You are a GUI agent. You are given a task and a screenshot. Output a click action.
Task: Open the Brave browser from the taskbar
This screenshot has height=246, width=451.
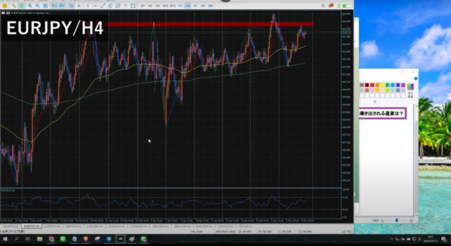point(86,239)
